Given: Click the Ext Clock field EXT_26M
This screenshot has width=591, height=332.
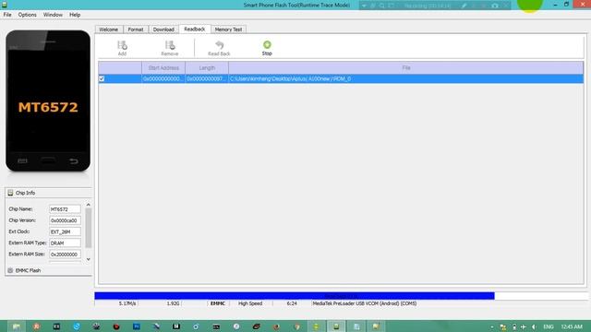Looking at the screenshot, I should 65,231.
